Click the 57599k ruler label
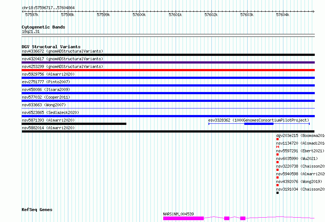 pyautogui.click(x=103, y=15)
